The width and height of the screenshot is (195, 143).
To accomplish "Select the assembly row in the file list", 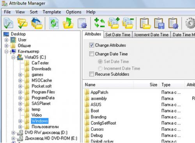I will coord(99,98).
